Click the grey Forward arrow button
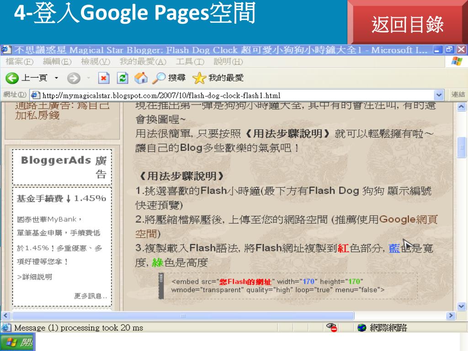The height and width of the screenshot is (351, 468). [x=74, y=78]
